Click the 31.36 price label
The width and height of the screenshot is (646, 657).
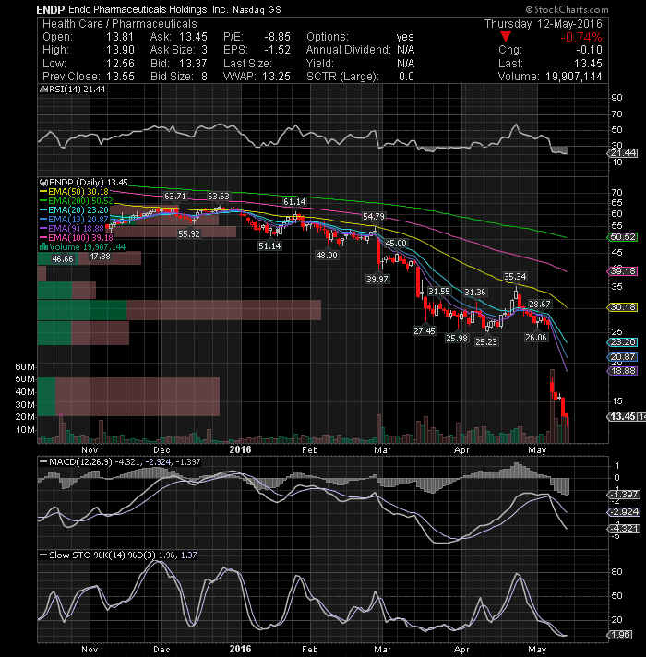coord(475,292)
